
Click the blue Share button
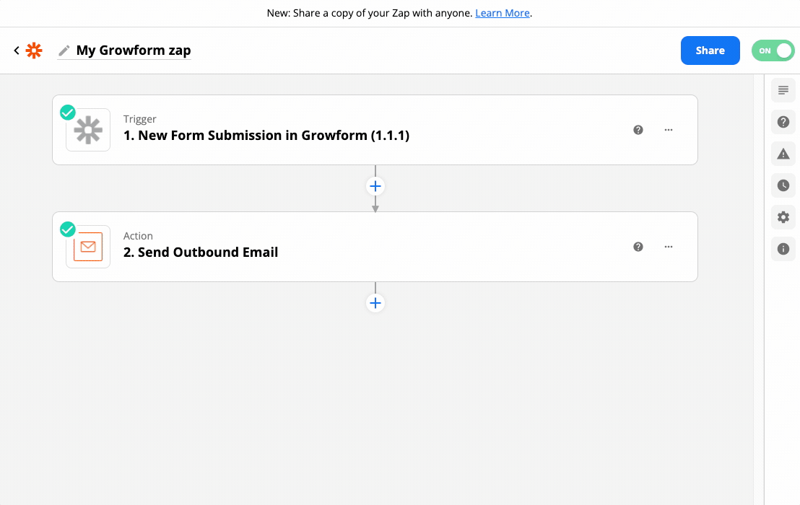click(x=710, y=50)
